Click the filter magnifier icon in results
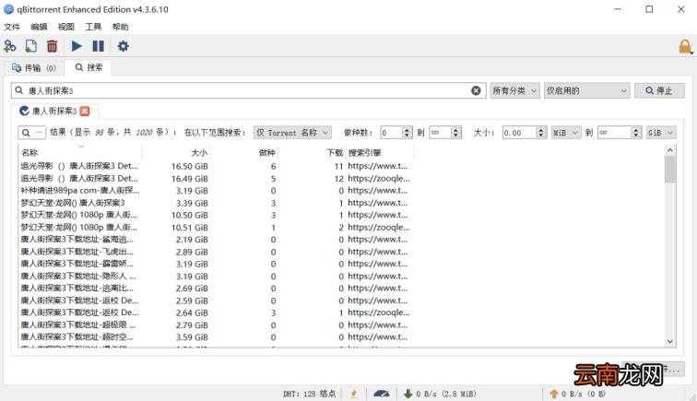Viewport: 697px width, 401px height. 26,133
